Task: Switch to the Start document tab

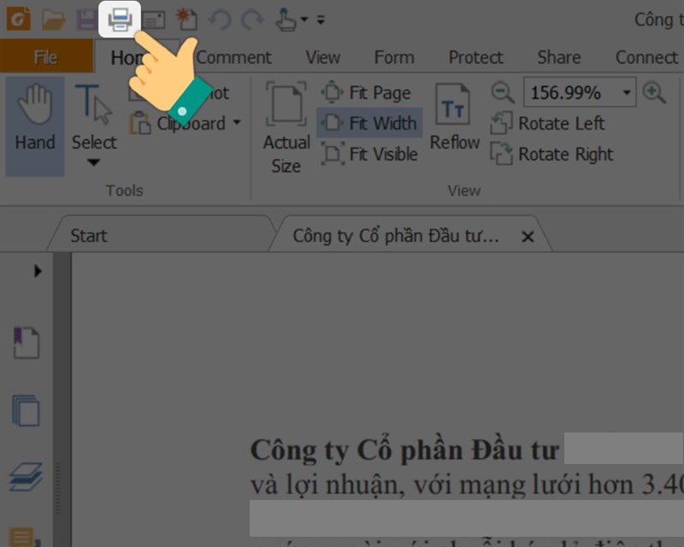Action: pyautogui.click(x=162, y=235)
